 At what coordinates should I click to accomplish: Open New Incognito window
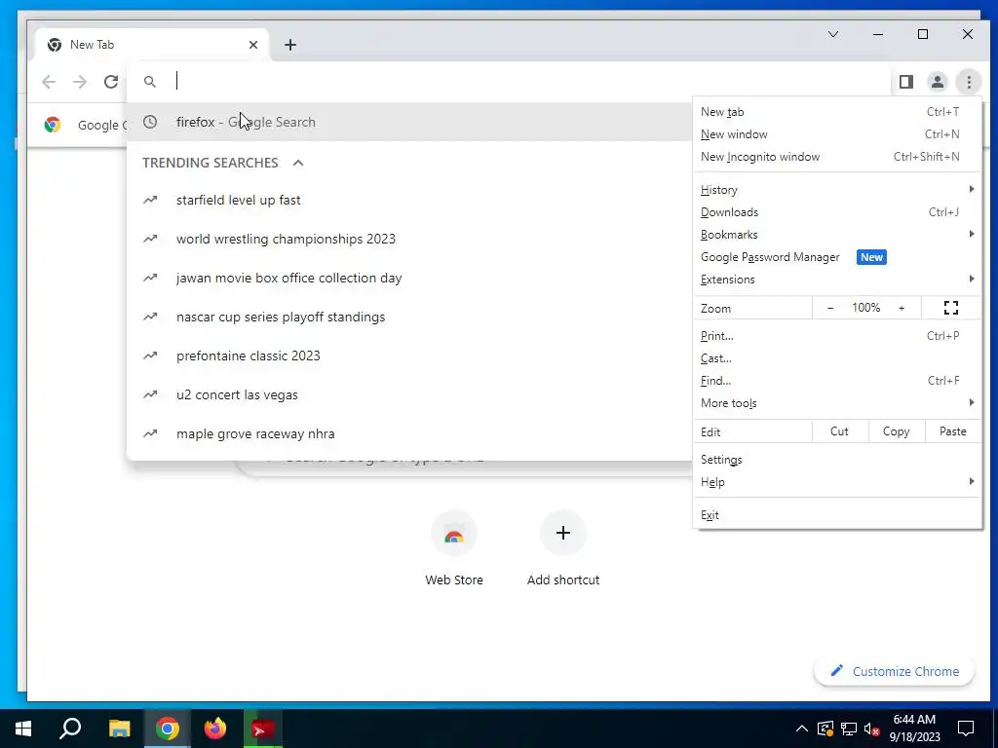tap(837, 157)
